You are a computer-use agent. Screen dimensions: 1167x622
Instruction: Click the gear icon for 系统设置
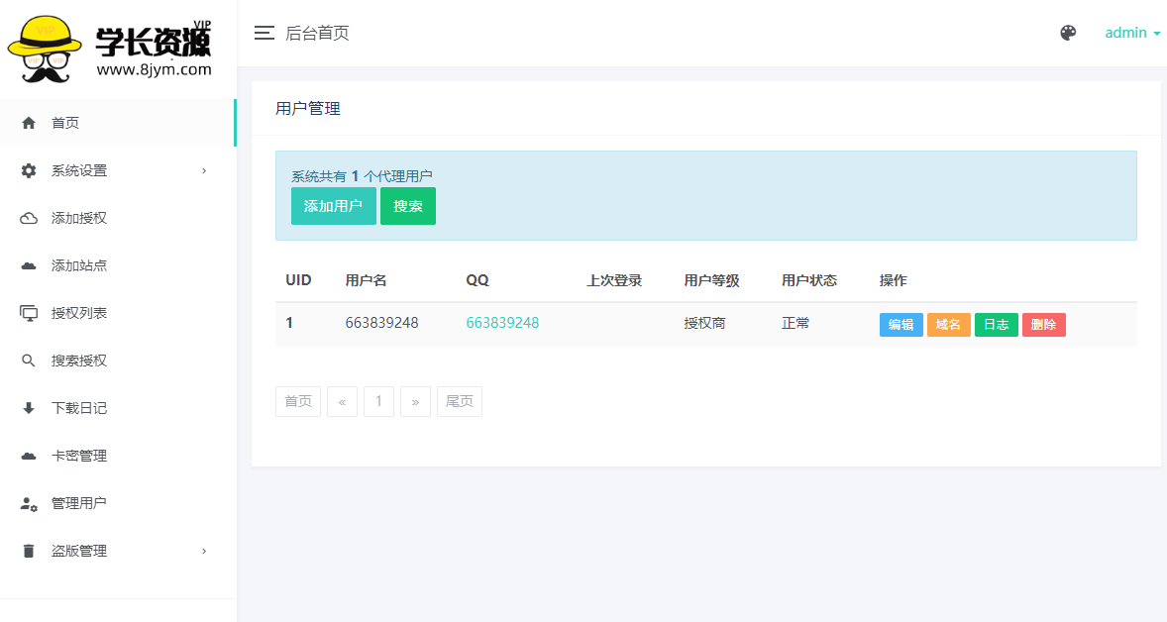tap(29, 170)
